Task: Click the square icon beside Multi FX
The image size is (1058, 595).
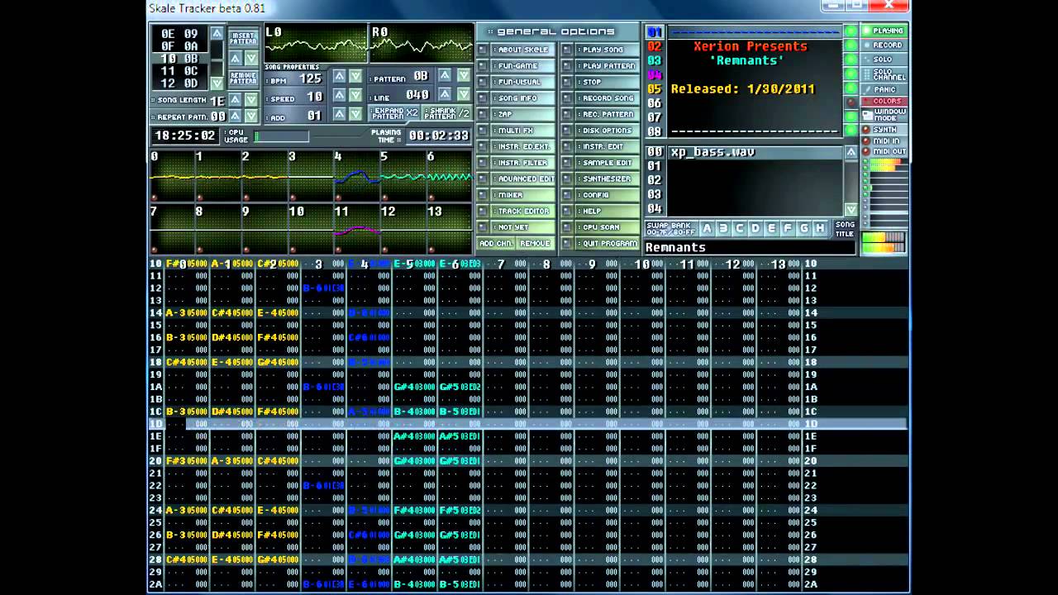Action: click(x=483, y=131)
